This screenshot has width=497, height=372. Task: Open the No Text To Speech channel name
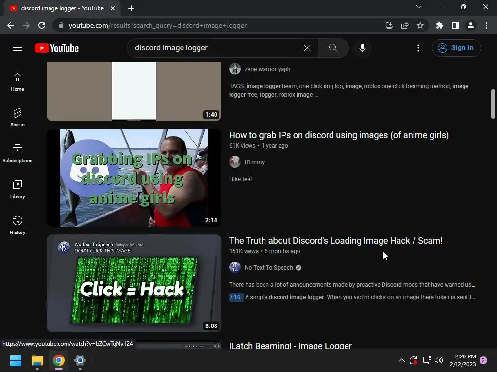coord(268,267)
